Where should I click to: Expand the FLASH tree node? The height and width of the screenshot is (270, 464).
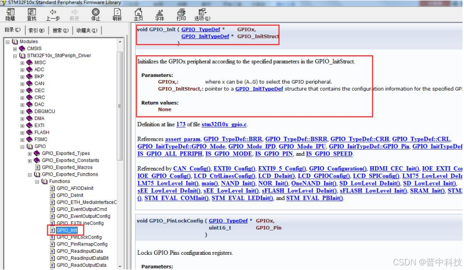point(22,133)
